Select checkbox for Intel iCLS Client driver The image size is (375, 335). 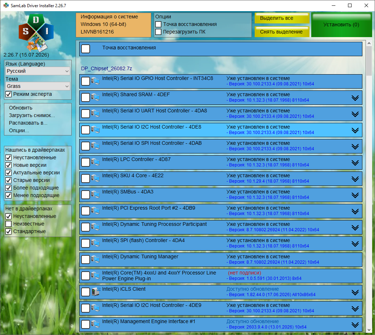[86, 292]
